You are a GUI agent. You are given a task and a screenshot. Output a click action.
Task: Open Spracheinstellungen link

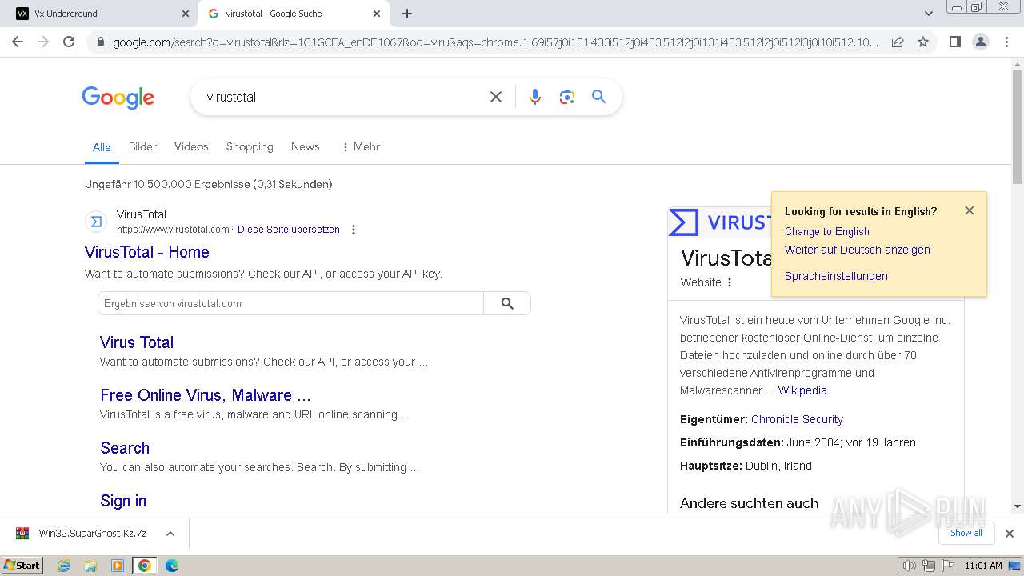coord(836,276)
